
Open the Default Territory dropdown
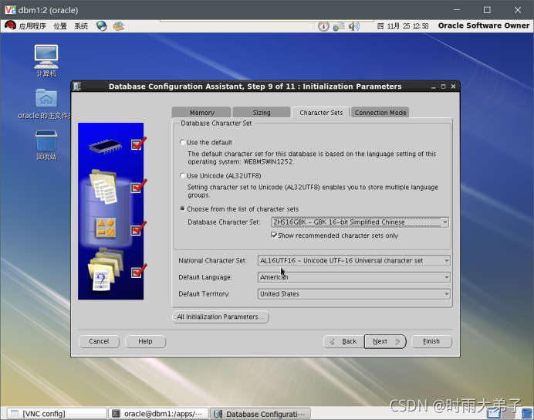[354, 294]
